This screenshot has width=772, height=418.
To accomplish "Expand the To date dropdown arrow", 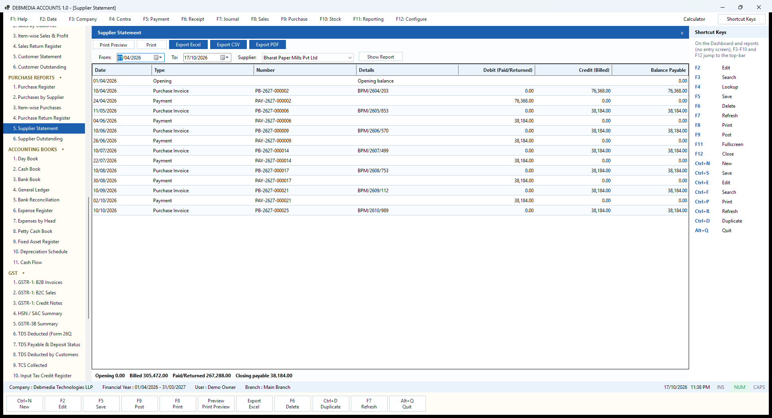I will click(x=227, y=57).
